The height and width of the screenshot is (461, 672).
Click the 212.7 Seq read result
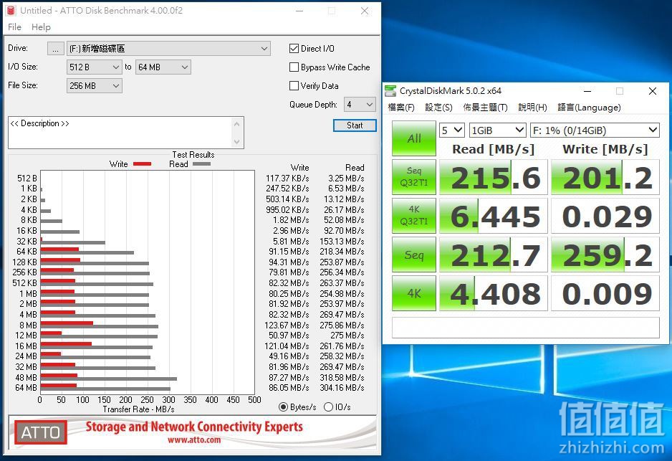coord(494,255)
